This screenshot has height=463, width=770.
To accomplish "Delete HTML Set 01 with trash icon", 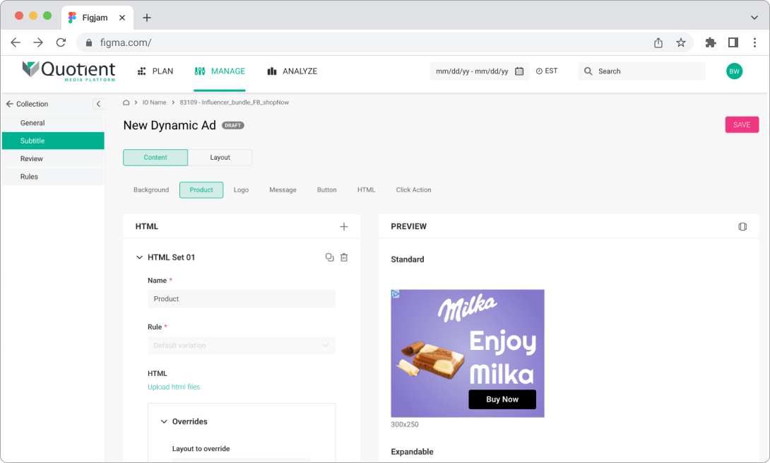I will click(344, 257).
